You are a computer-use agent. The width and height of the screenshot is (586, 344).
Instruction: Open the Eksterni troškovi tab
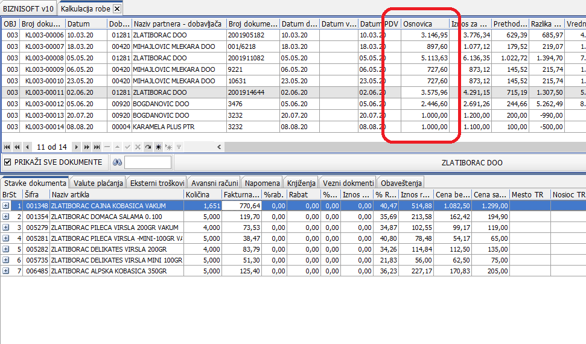pyautogui.click(x=157, y=183)
